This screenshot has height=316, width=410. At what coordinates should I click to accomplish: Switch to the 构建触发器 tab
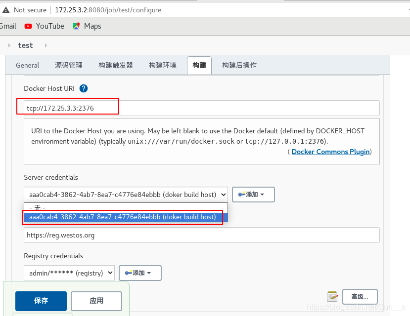[116, 65]
